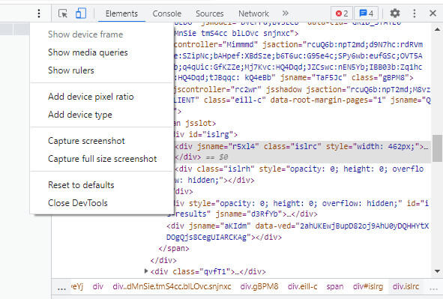Switch to the Elements tab

click(121, 13)
